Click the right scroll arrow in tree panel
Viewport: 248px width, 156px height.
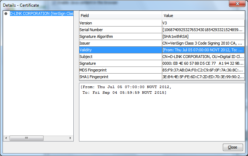pos(70,138)
